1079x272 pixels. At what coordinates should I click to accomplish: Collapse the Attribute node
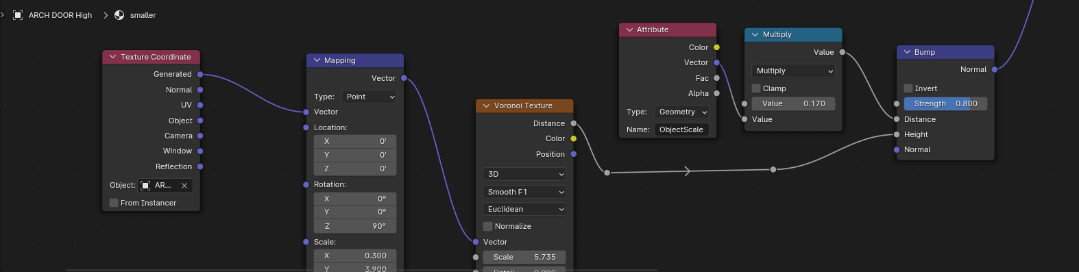point(629,29)
